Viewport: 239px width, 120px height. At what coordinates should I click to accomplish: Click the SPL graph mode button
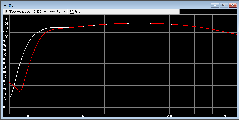point(56,12)
